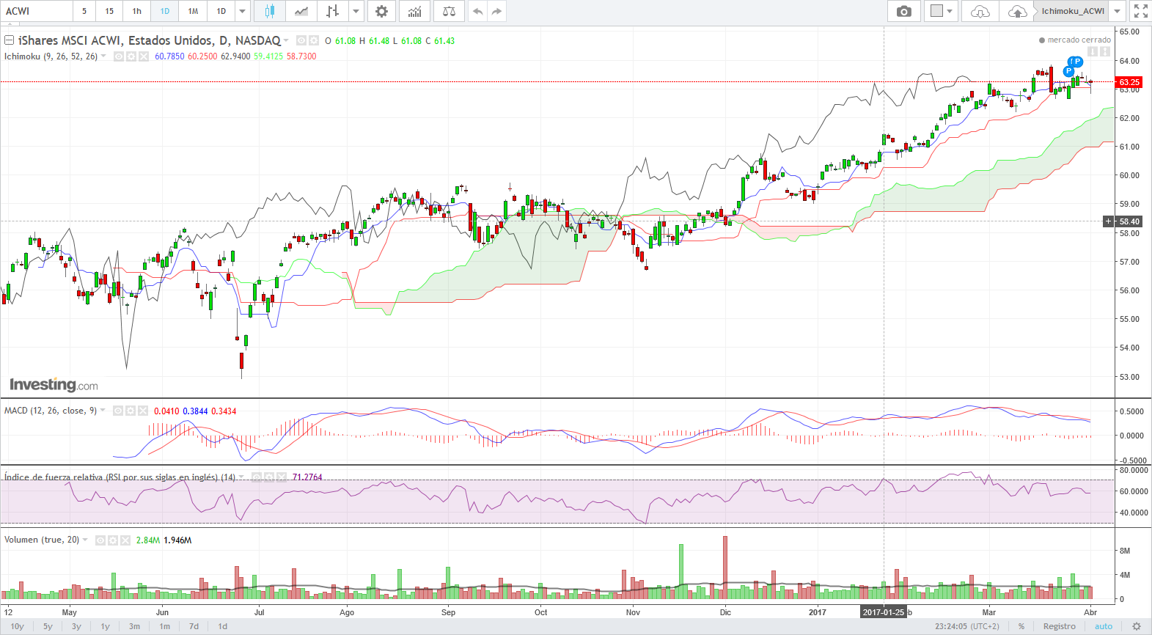Open Volumen indicator settings gear
Viewport: 1152px width, 635px height.
pyautogui.click(x=113, y=540)
